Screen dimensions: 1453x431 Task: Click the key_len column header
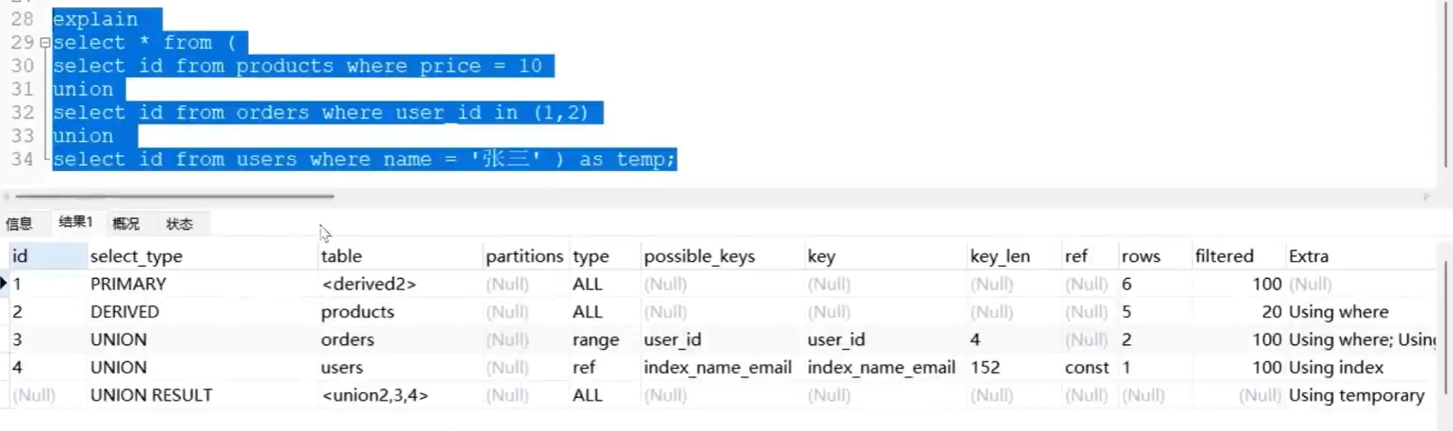coord(1000,256)
